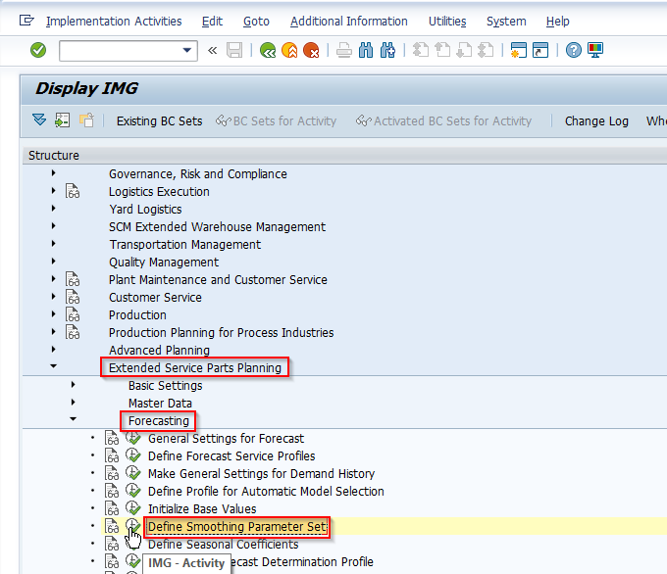The image size is (667, 574).
Task: Click the red Cancel icon
Action: coord(311,51)
